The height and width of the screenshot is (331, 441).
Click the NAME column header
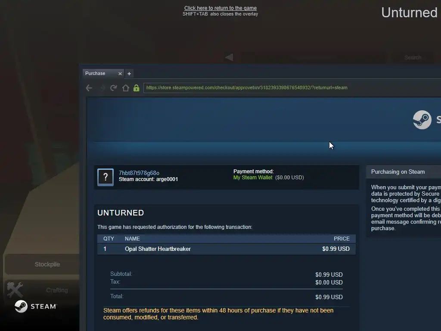pos(132,239)
